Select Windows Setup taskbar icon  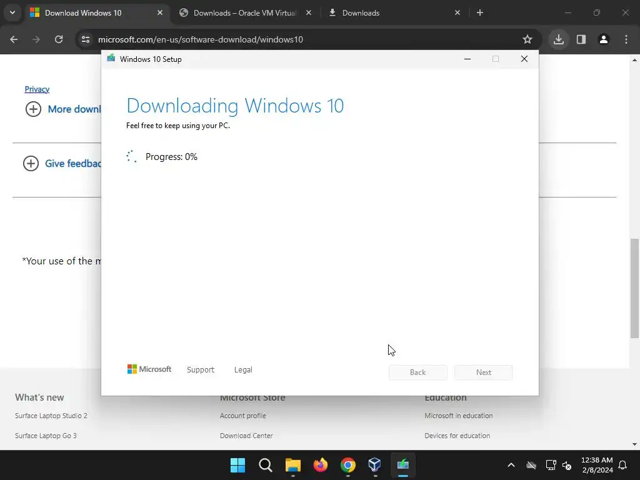403,465
